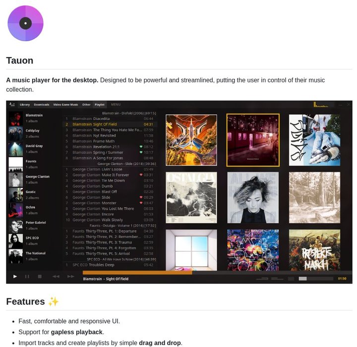Image resolution: width=357 pixels, height=347 pixels.
Task: Select the Geotic artist thumbnail
Action: [16, 195]
